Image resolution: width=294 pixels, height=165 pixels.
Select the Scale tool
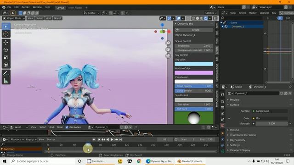[6, 57]
